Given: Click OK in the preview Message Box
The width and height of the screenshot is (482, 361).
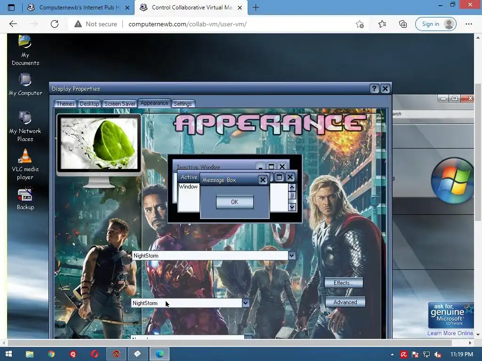Looking at the screenshot, I should pos(235,202).
